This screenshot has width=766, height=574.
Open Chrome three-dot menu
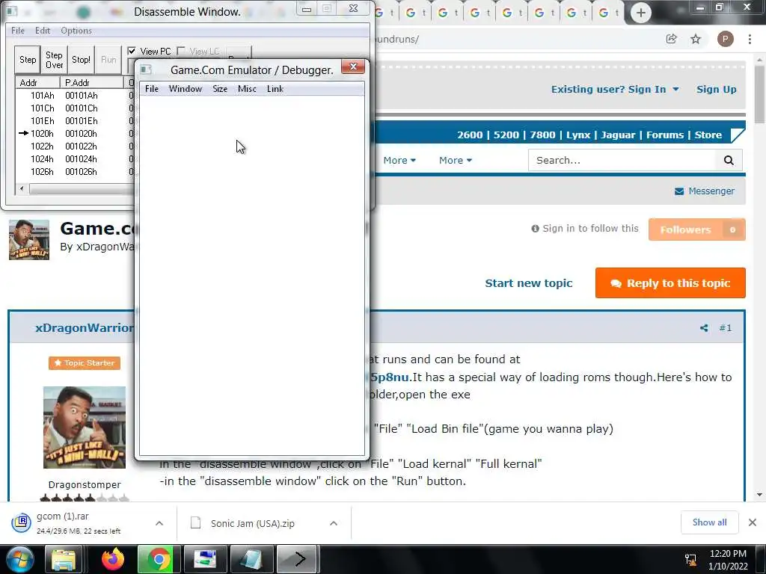click(x=750, y=39)
